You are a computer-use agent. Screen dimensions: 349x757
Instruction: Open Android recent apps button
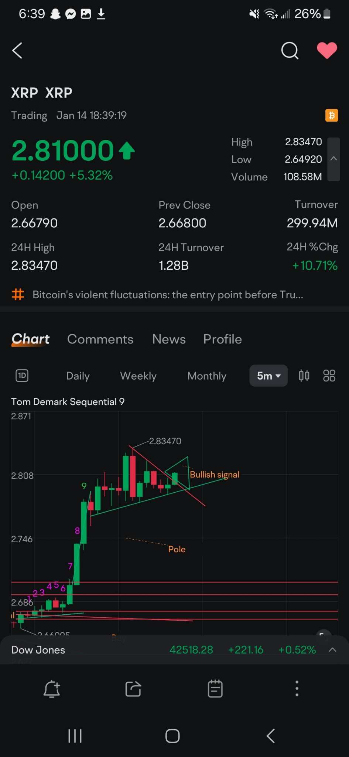(75, 736)
